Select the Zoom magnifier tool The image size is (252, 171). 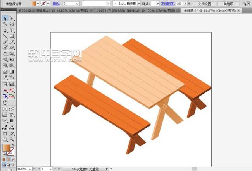click(x=12, y=139)
